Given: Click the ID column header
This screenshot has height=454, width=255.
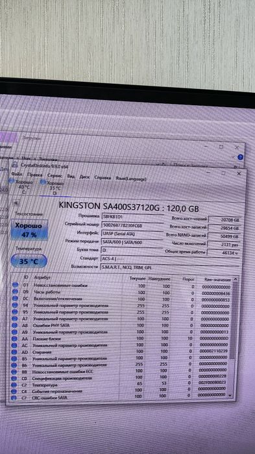Looking at the screenshot, I should click(26, 277).
